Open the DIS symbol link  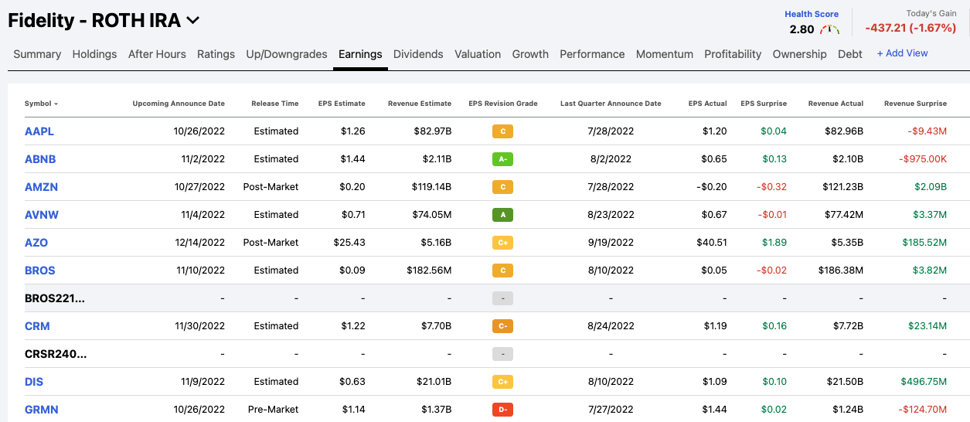click(x=35, y=382)
